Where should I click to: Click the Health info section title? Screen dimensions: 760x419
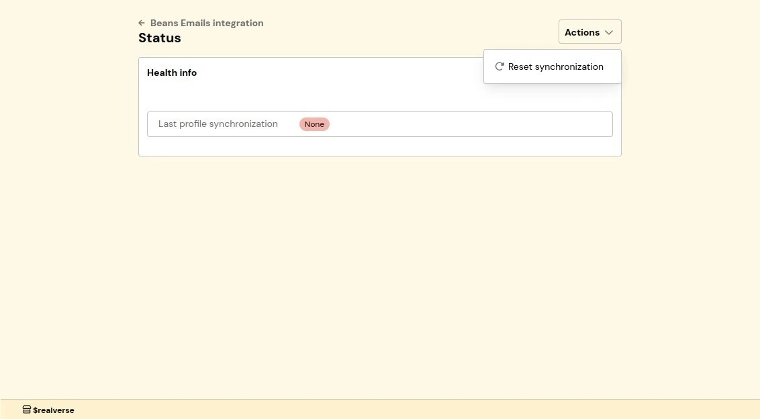click(172, 73)
